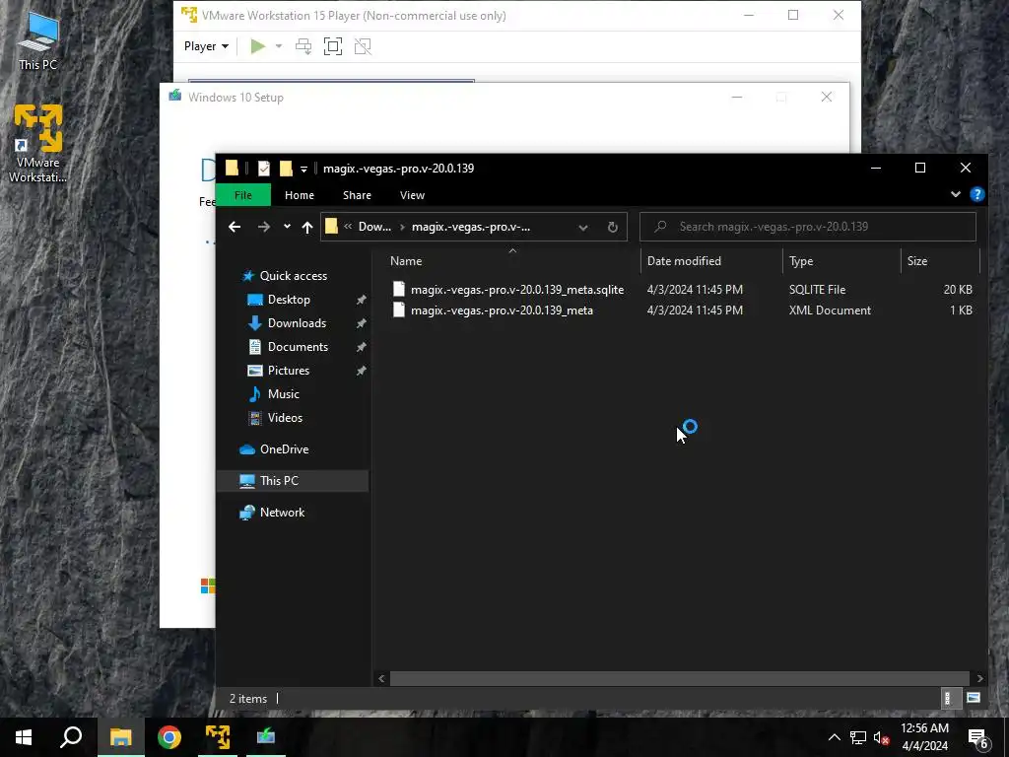This screenshot has height=757, width=1009.
Task: Open the This PC desktop icon
Action: click(38, 39)
